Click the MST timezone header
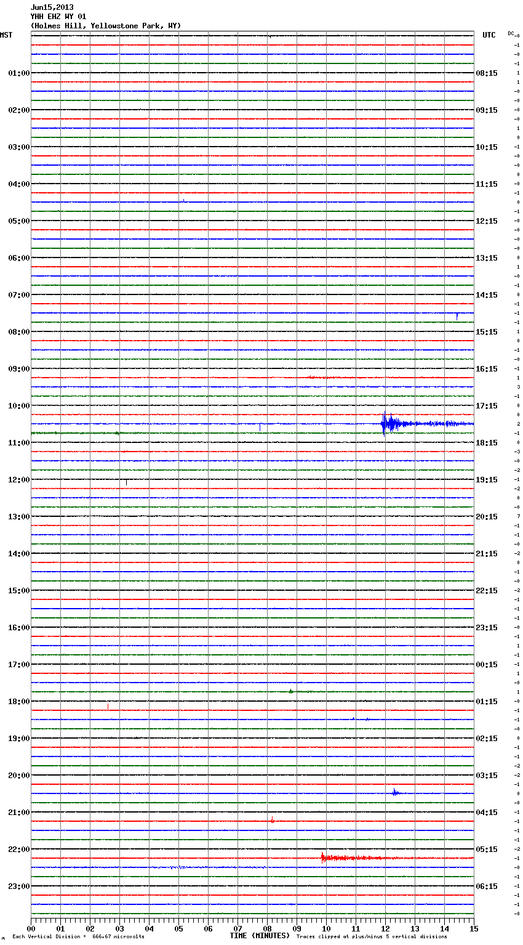The width and height of the screenshot is (523, 945). [6, 35]
